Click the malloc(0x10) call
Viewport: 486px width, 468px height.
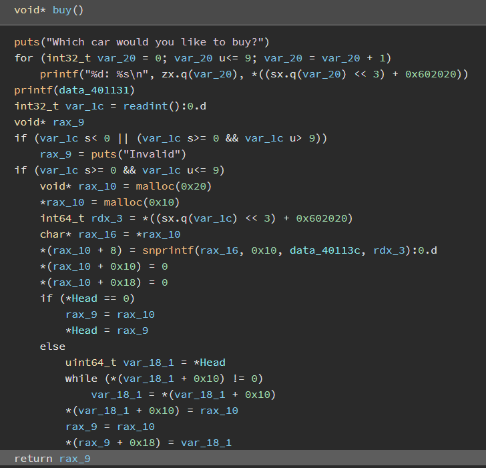click(x=142, y=202)
